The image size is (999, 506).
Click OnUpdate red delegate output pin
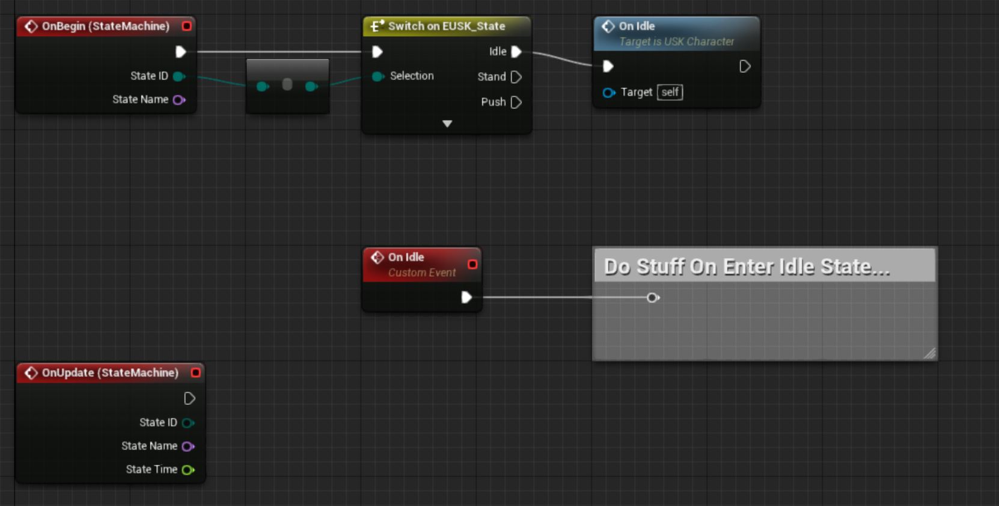pyautogui.click(x=195, y=373)
